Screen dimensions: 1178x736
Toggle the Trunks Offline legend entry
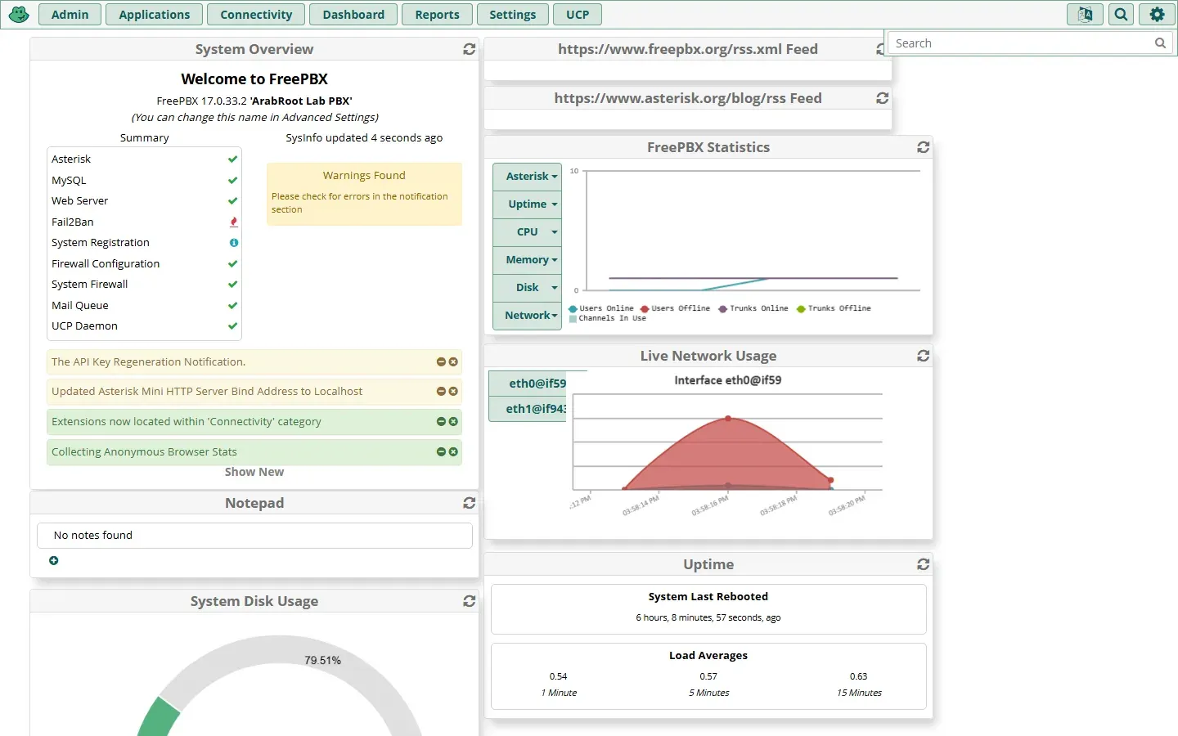834,308
